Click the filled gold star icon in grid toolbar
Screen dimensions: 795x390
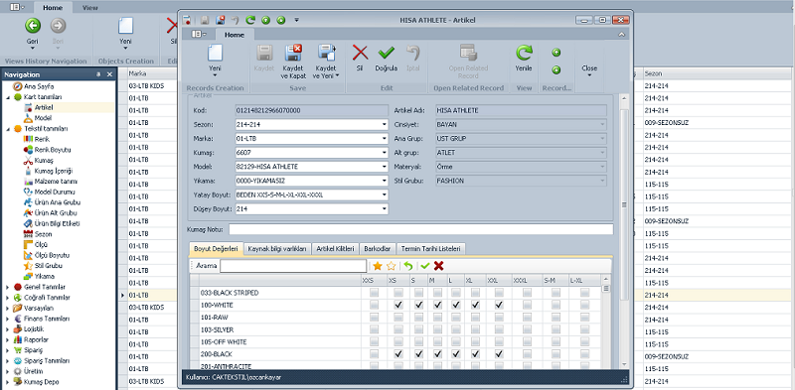(x=378, y=266)
